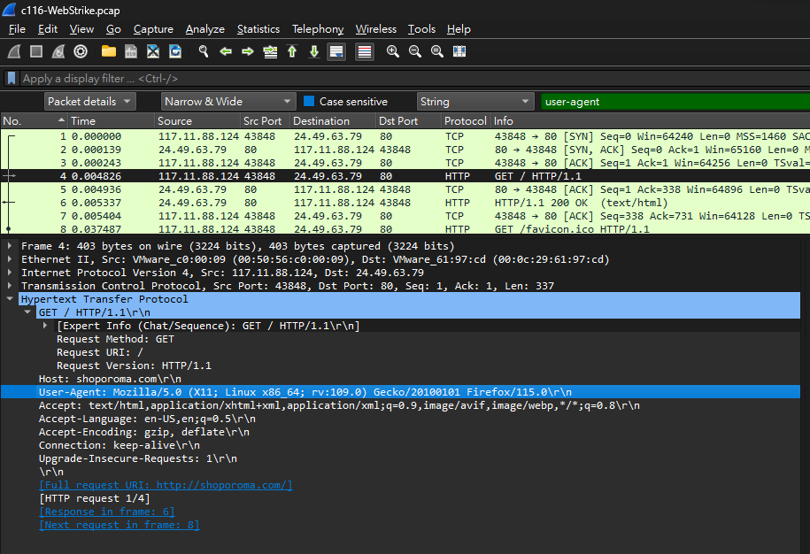Jump to the first packet
This screenshot has width=810, height=554.
click(x=292, y=51)
